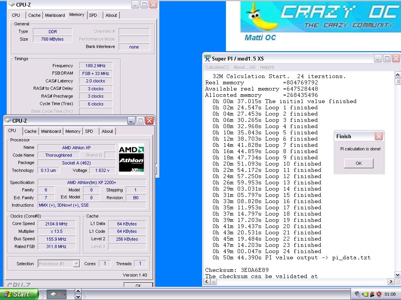Click the AMD Athlon XP logo image
Viewport: 401px width, 300px height.
pos(131,159)
